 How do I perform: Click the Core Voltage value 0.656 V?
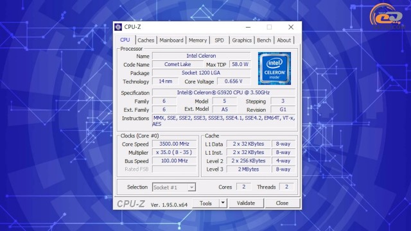[234, 81]
